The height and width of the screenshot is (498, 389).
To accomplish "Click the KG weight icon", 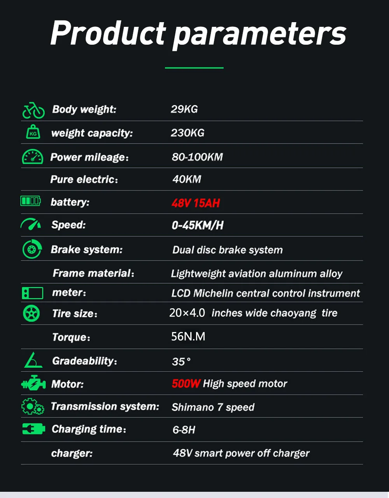I will (x=33, y=132).
